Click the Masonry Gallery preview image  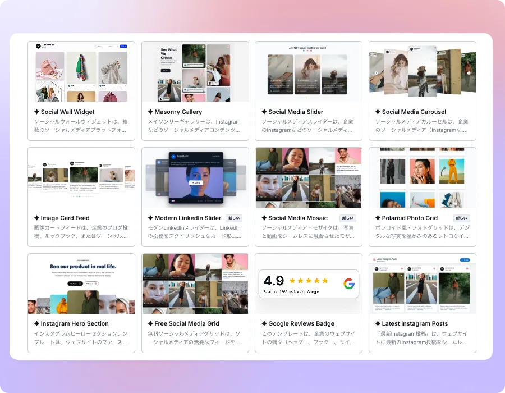point(195,72)
